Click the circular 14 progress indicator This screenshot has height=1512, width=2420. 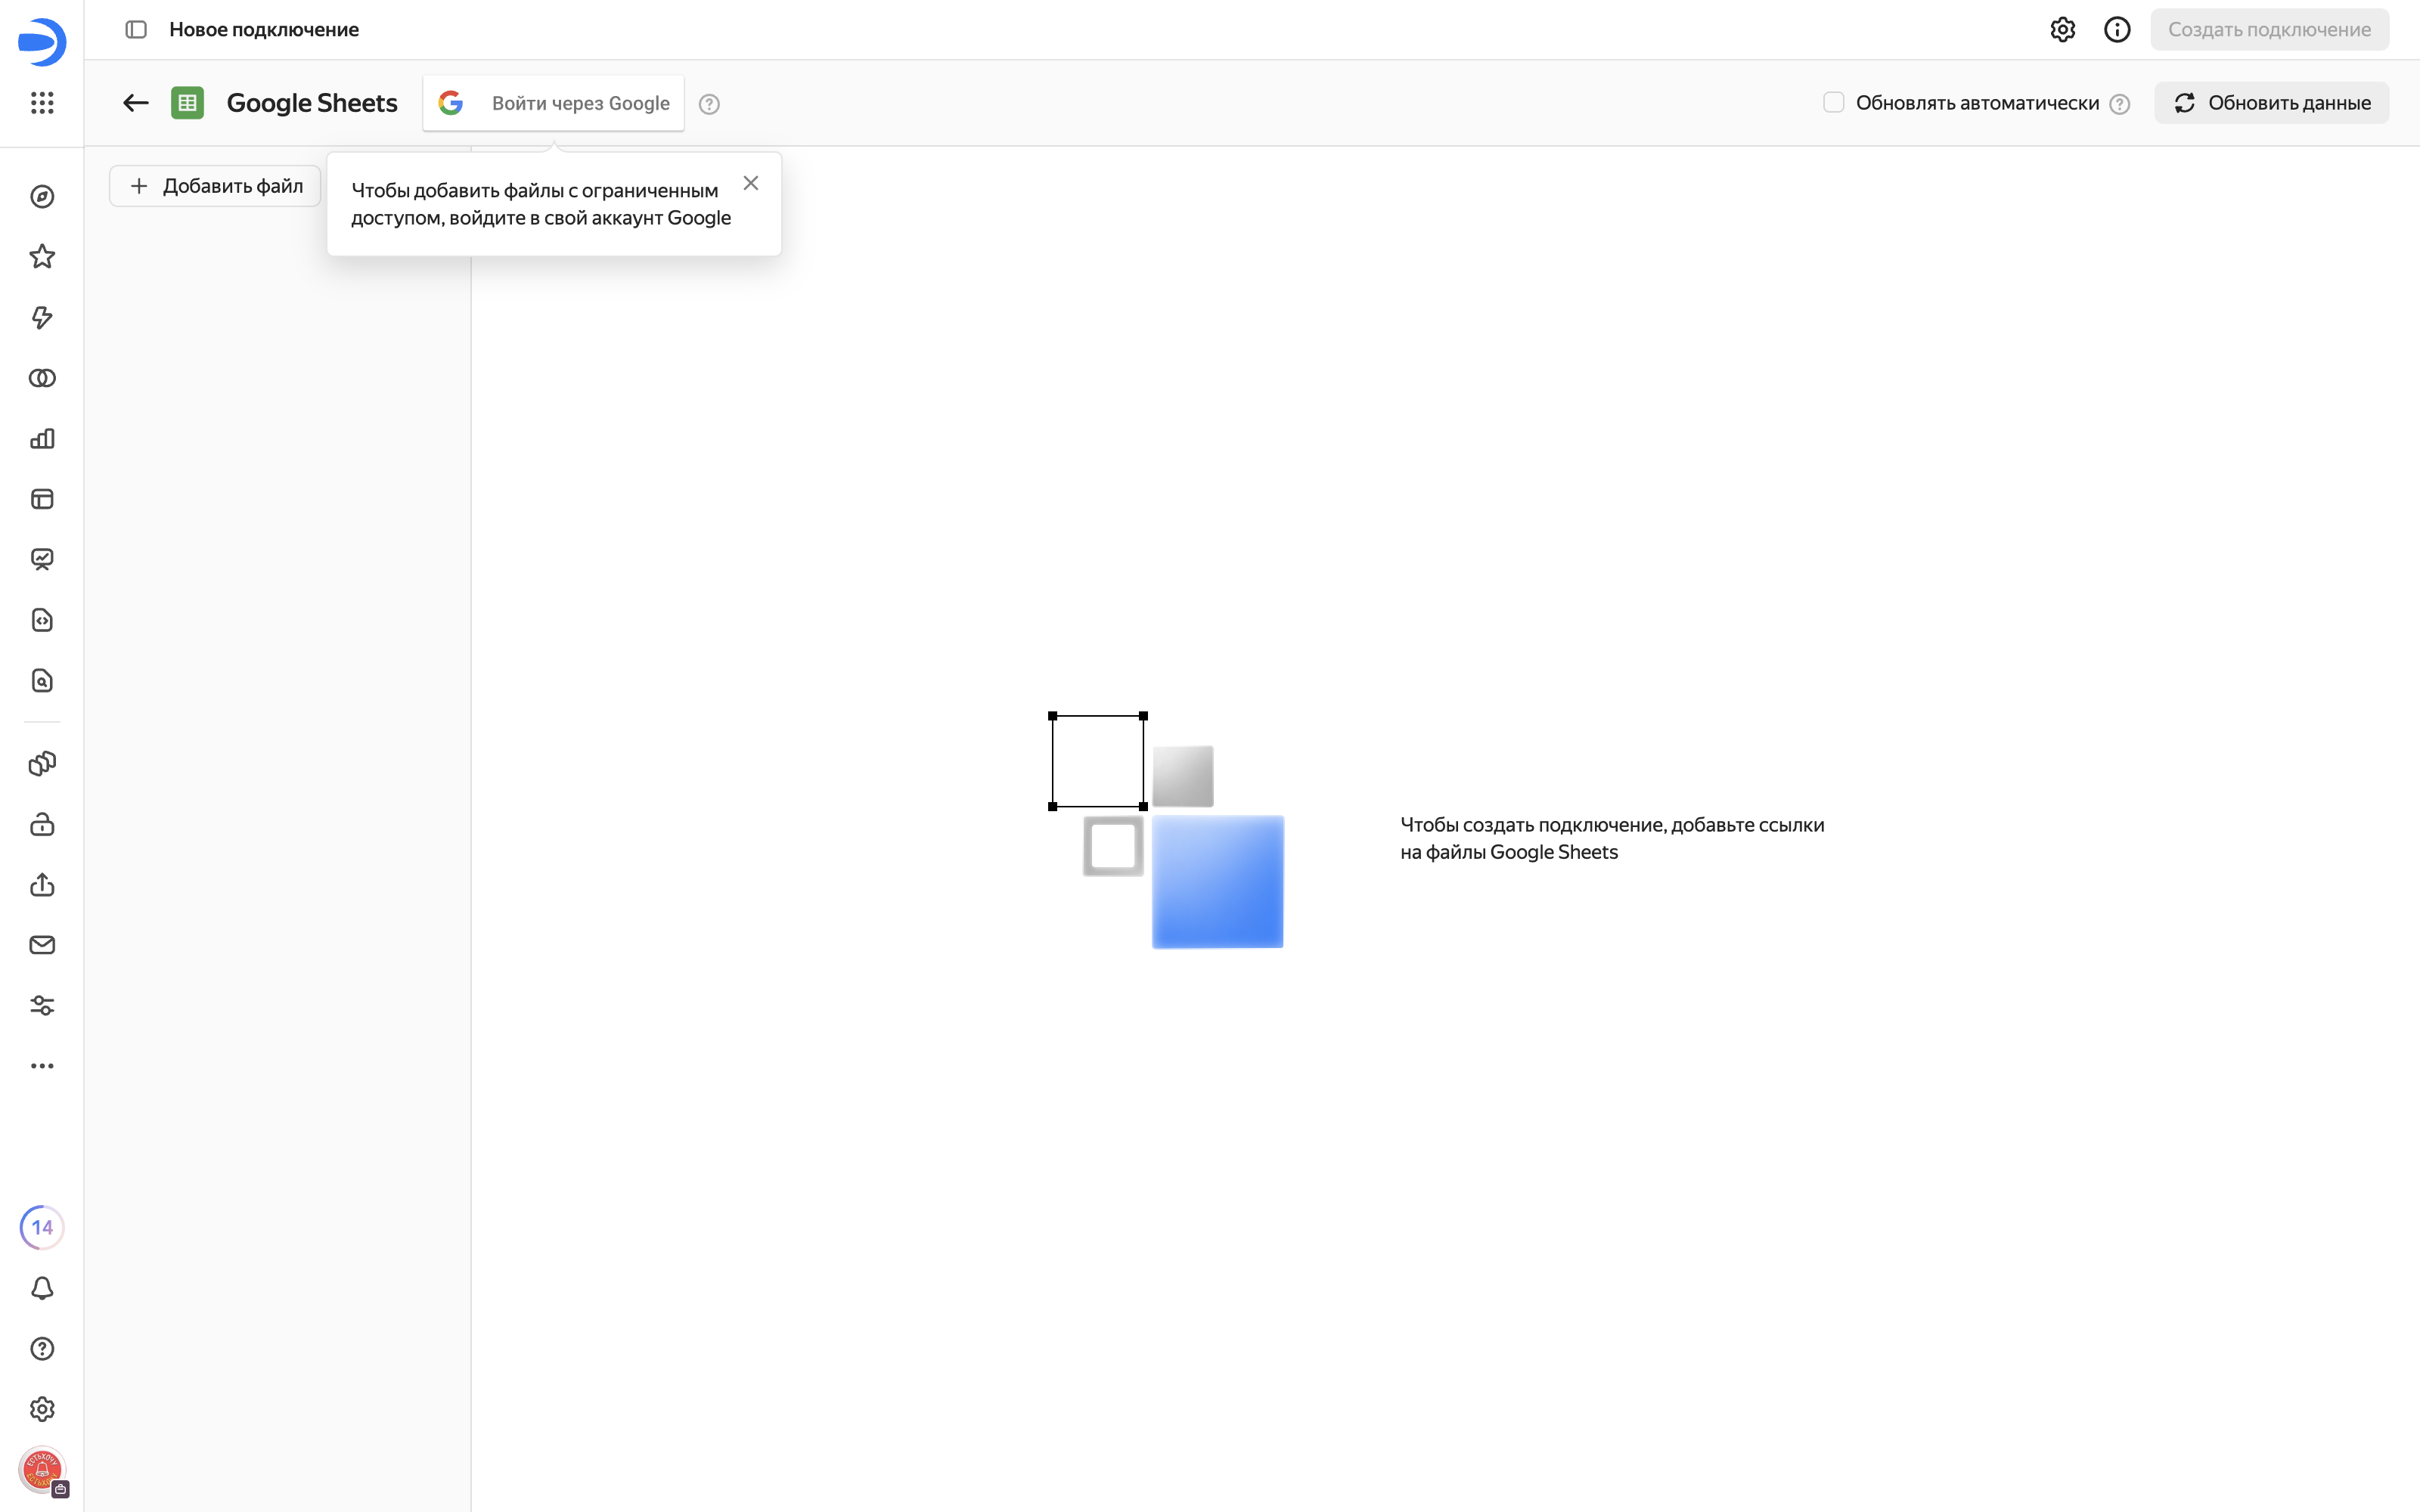coord(42,1227)
